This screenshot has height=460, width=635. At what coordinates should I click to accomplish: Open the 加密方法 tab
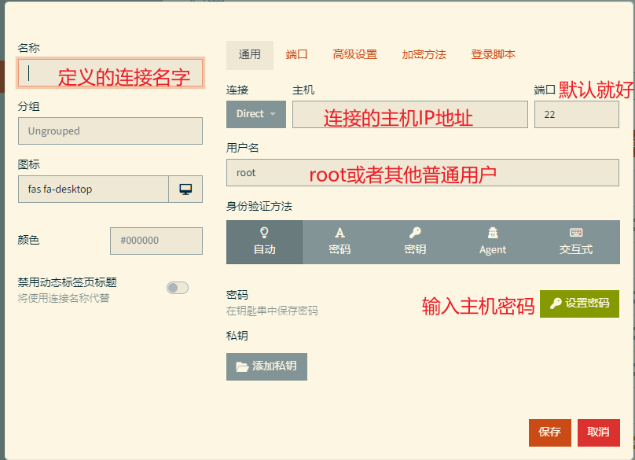(x=424, y=55)
